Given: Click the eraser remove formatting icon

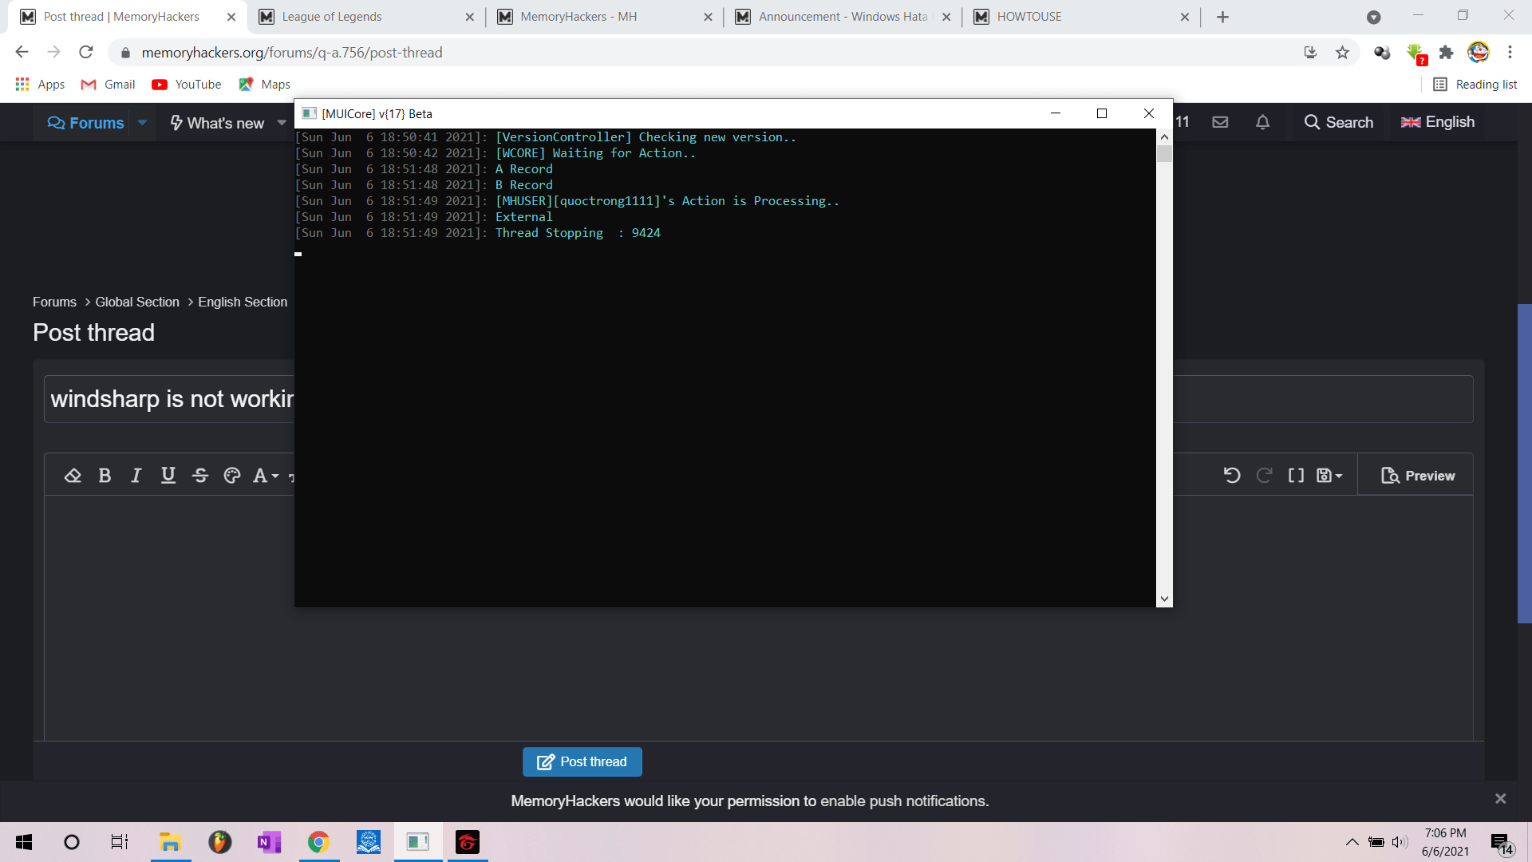Looking at the screenshot, I should [73, 476].
